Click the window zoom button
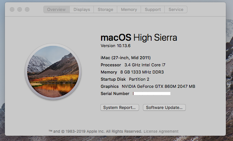The height and width of the screenshot is (141, 233). 27,9
